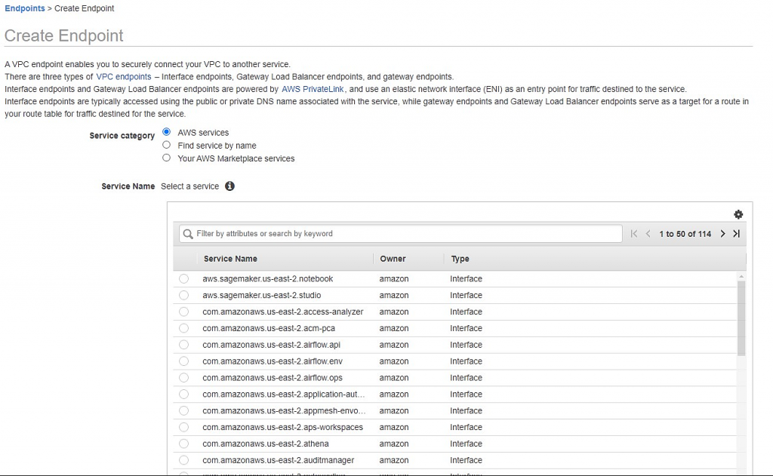This screenshot has width=773, height=476.
Task: Select the airflow.api service radio button
Action: click(184, 345)
